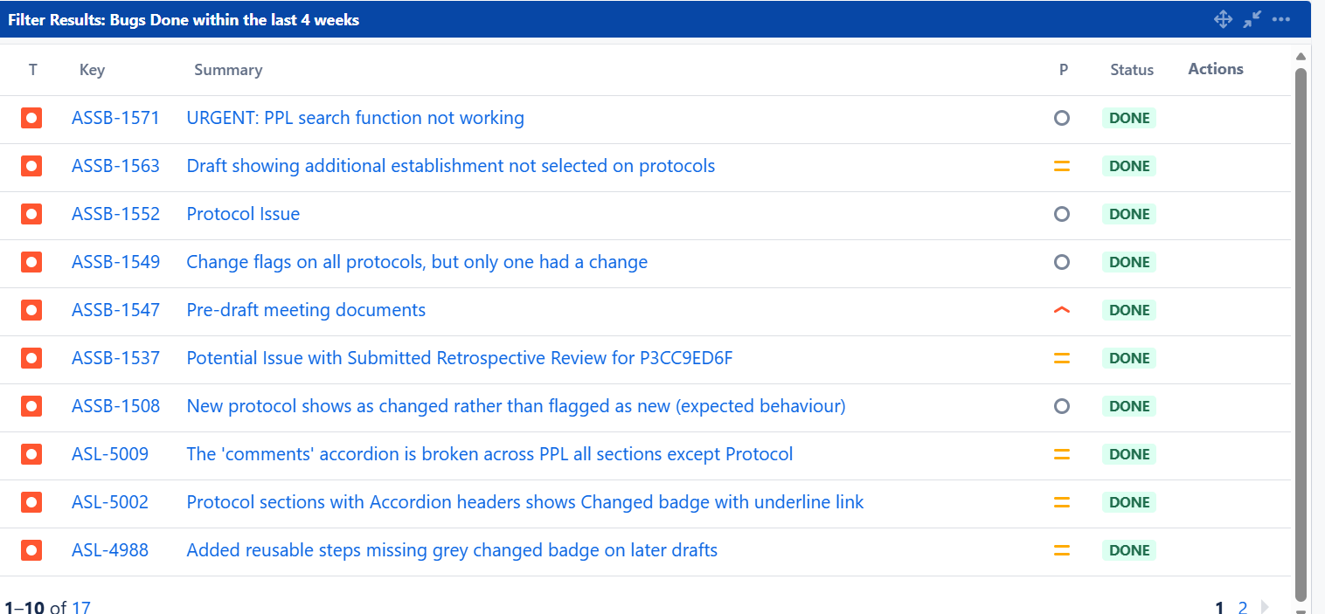Click the medium priority icon on ASL-5002 row
The height and width of the screenshot is (614, 1325).
(1062, 501)
